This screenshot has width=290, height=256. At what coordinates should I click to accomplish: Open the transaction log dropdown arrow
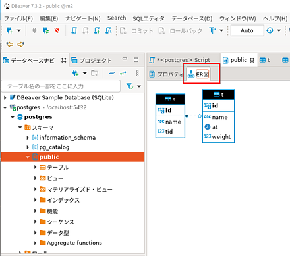click(x=279, y=30)
